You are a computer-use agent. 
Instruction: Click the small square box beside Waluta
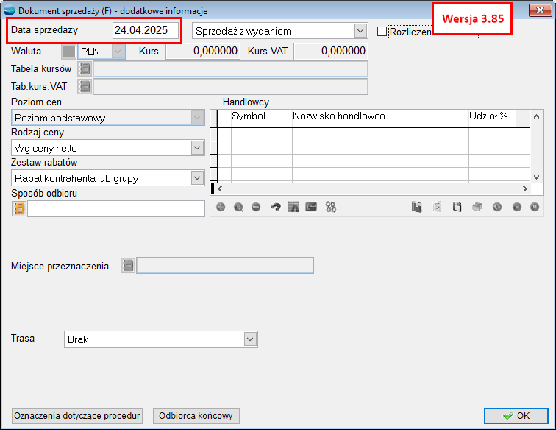68,52
